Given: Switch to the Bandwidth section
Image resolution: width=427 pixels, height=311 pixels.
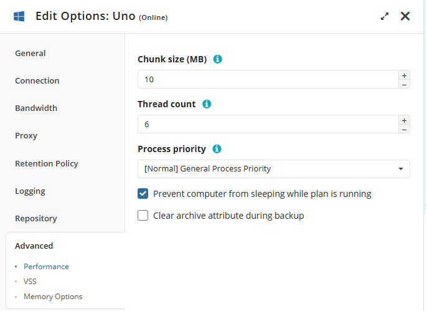Looking at the screenshot, I should [36, 108].
